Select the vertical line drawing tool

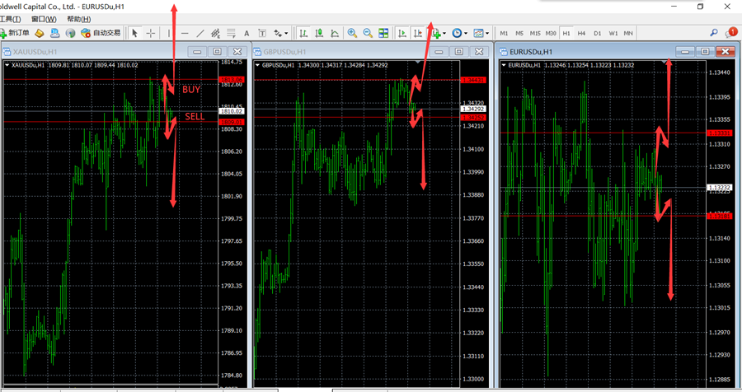coord(169,33)
